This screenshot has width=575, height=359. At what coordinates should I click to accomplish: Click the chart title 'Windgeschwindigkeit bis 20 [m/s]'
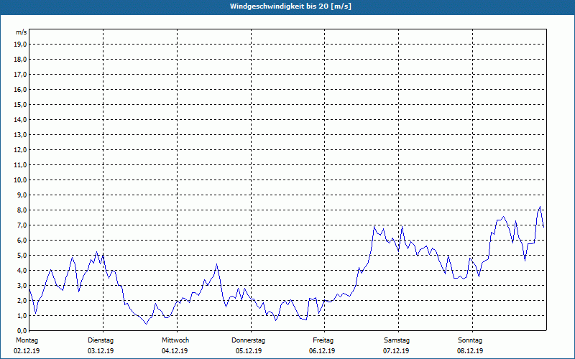click(x=290, y=6)
